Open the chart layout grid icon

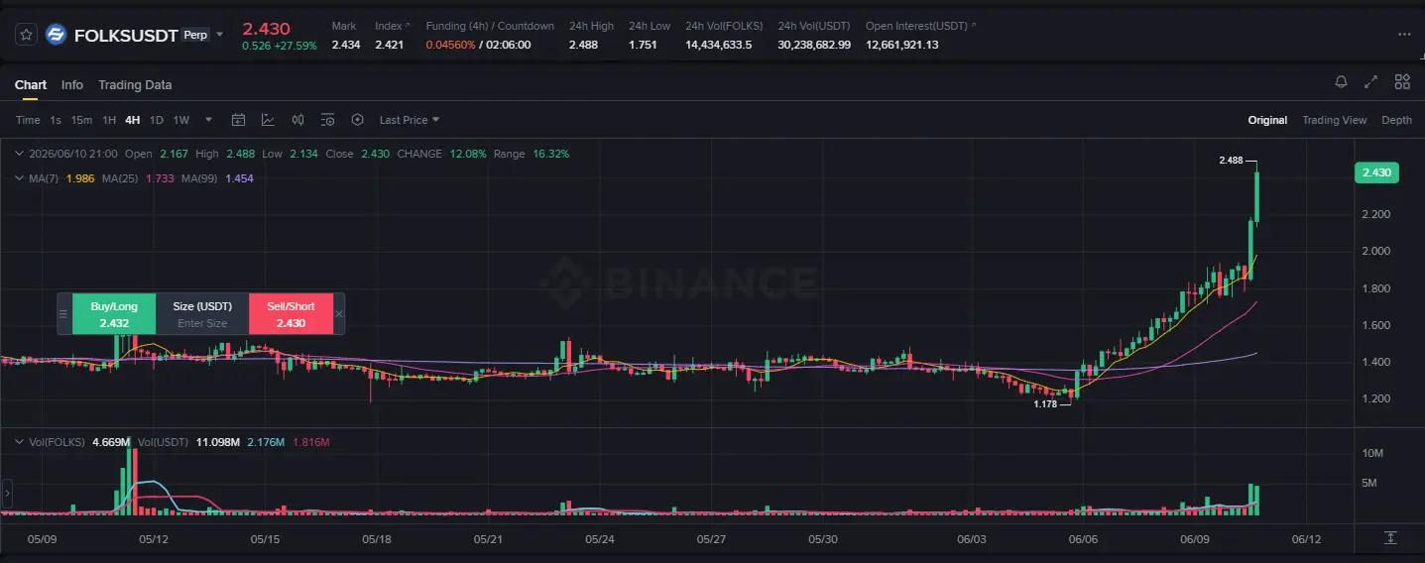[1402, 82]
